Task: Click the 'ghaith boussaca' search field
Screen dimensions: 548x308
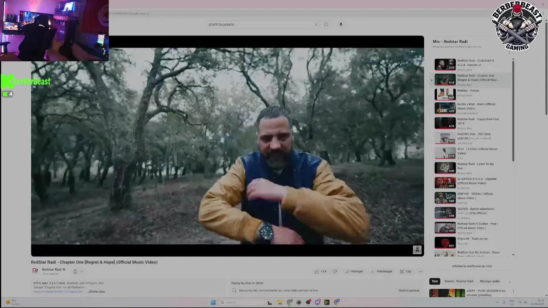Action: 260,24
